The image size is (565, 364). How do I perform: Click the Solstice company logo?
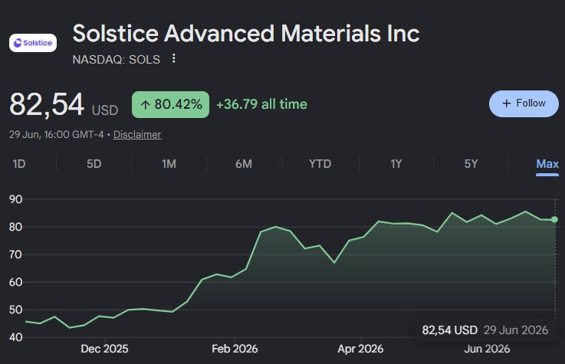[33, 43]
